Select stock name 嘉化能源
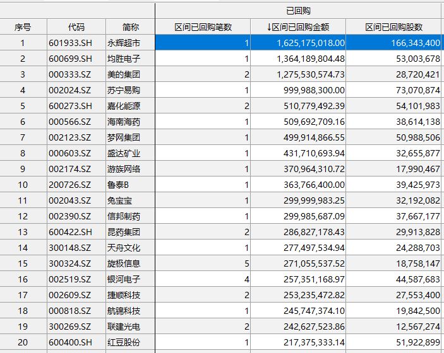 click(x=124, y=106)
